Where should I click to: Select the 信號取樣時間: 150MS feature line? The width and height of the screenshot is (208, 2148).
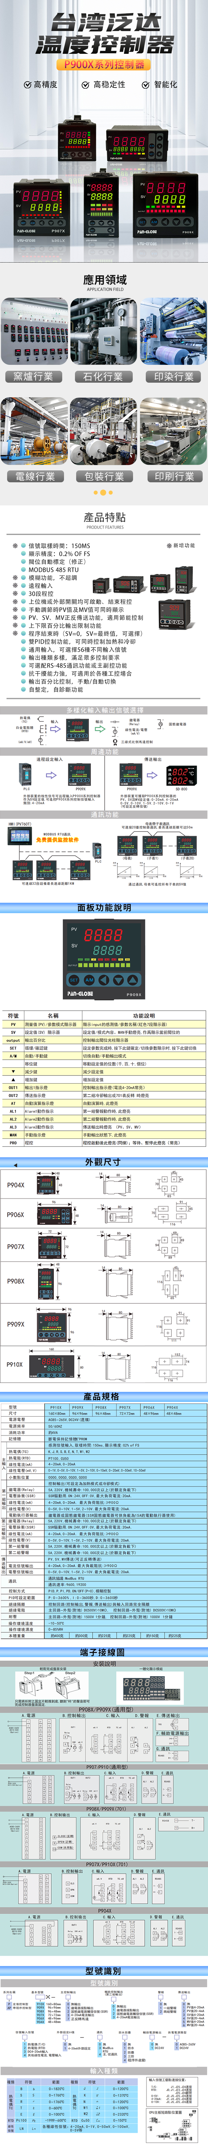[x=59, y=545]
